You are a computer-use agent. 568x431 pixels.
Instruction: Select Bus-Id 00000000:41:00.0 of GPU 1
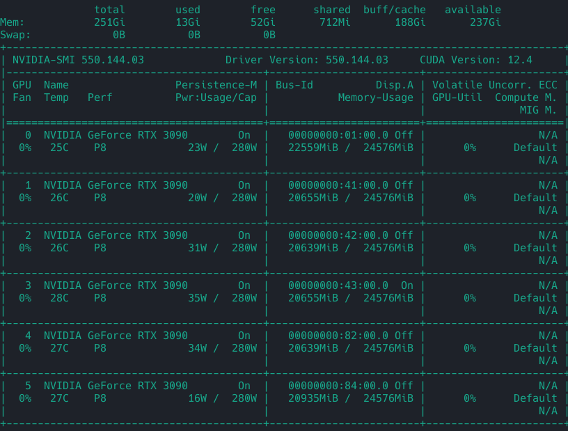[x=338, y=185]
